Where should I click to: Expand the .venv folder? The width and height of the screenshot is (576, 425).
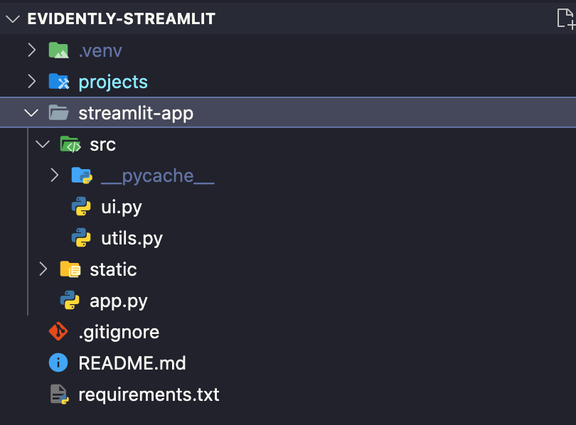pyautogui.click(x=31, y=50)
